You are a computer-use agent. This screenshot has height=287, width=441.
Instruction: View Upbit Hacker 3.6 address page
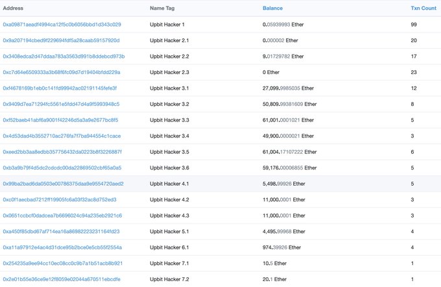62,168
